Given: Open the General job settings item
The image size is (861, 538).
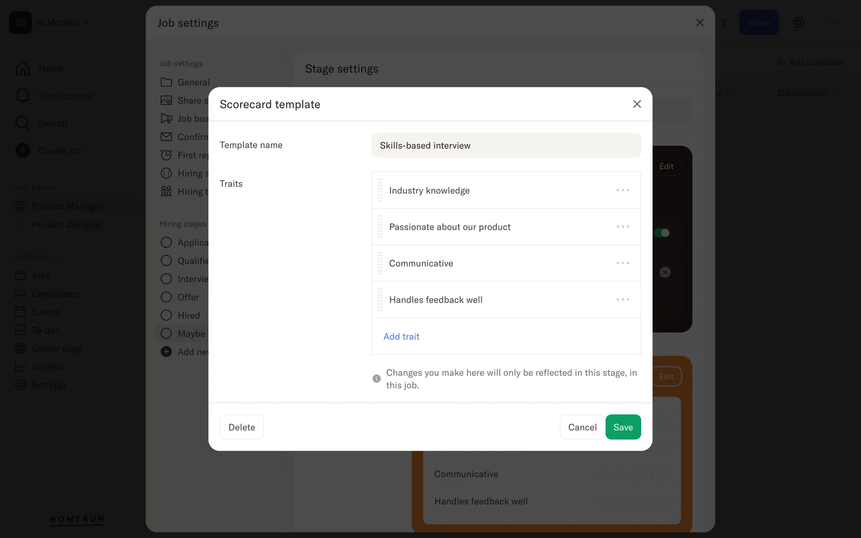Looking at the screenshot, I should pyautogui.click(x=193, y=82).
